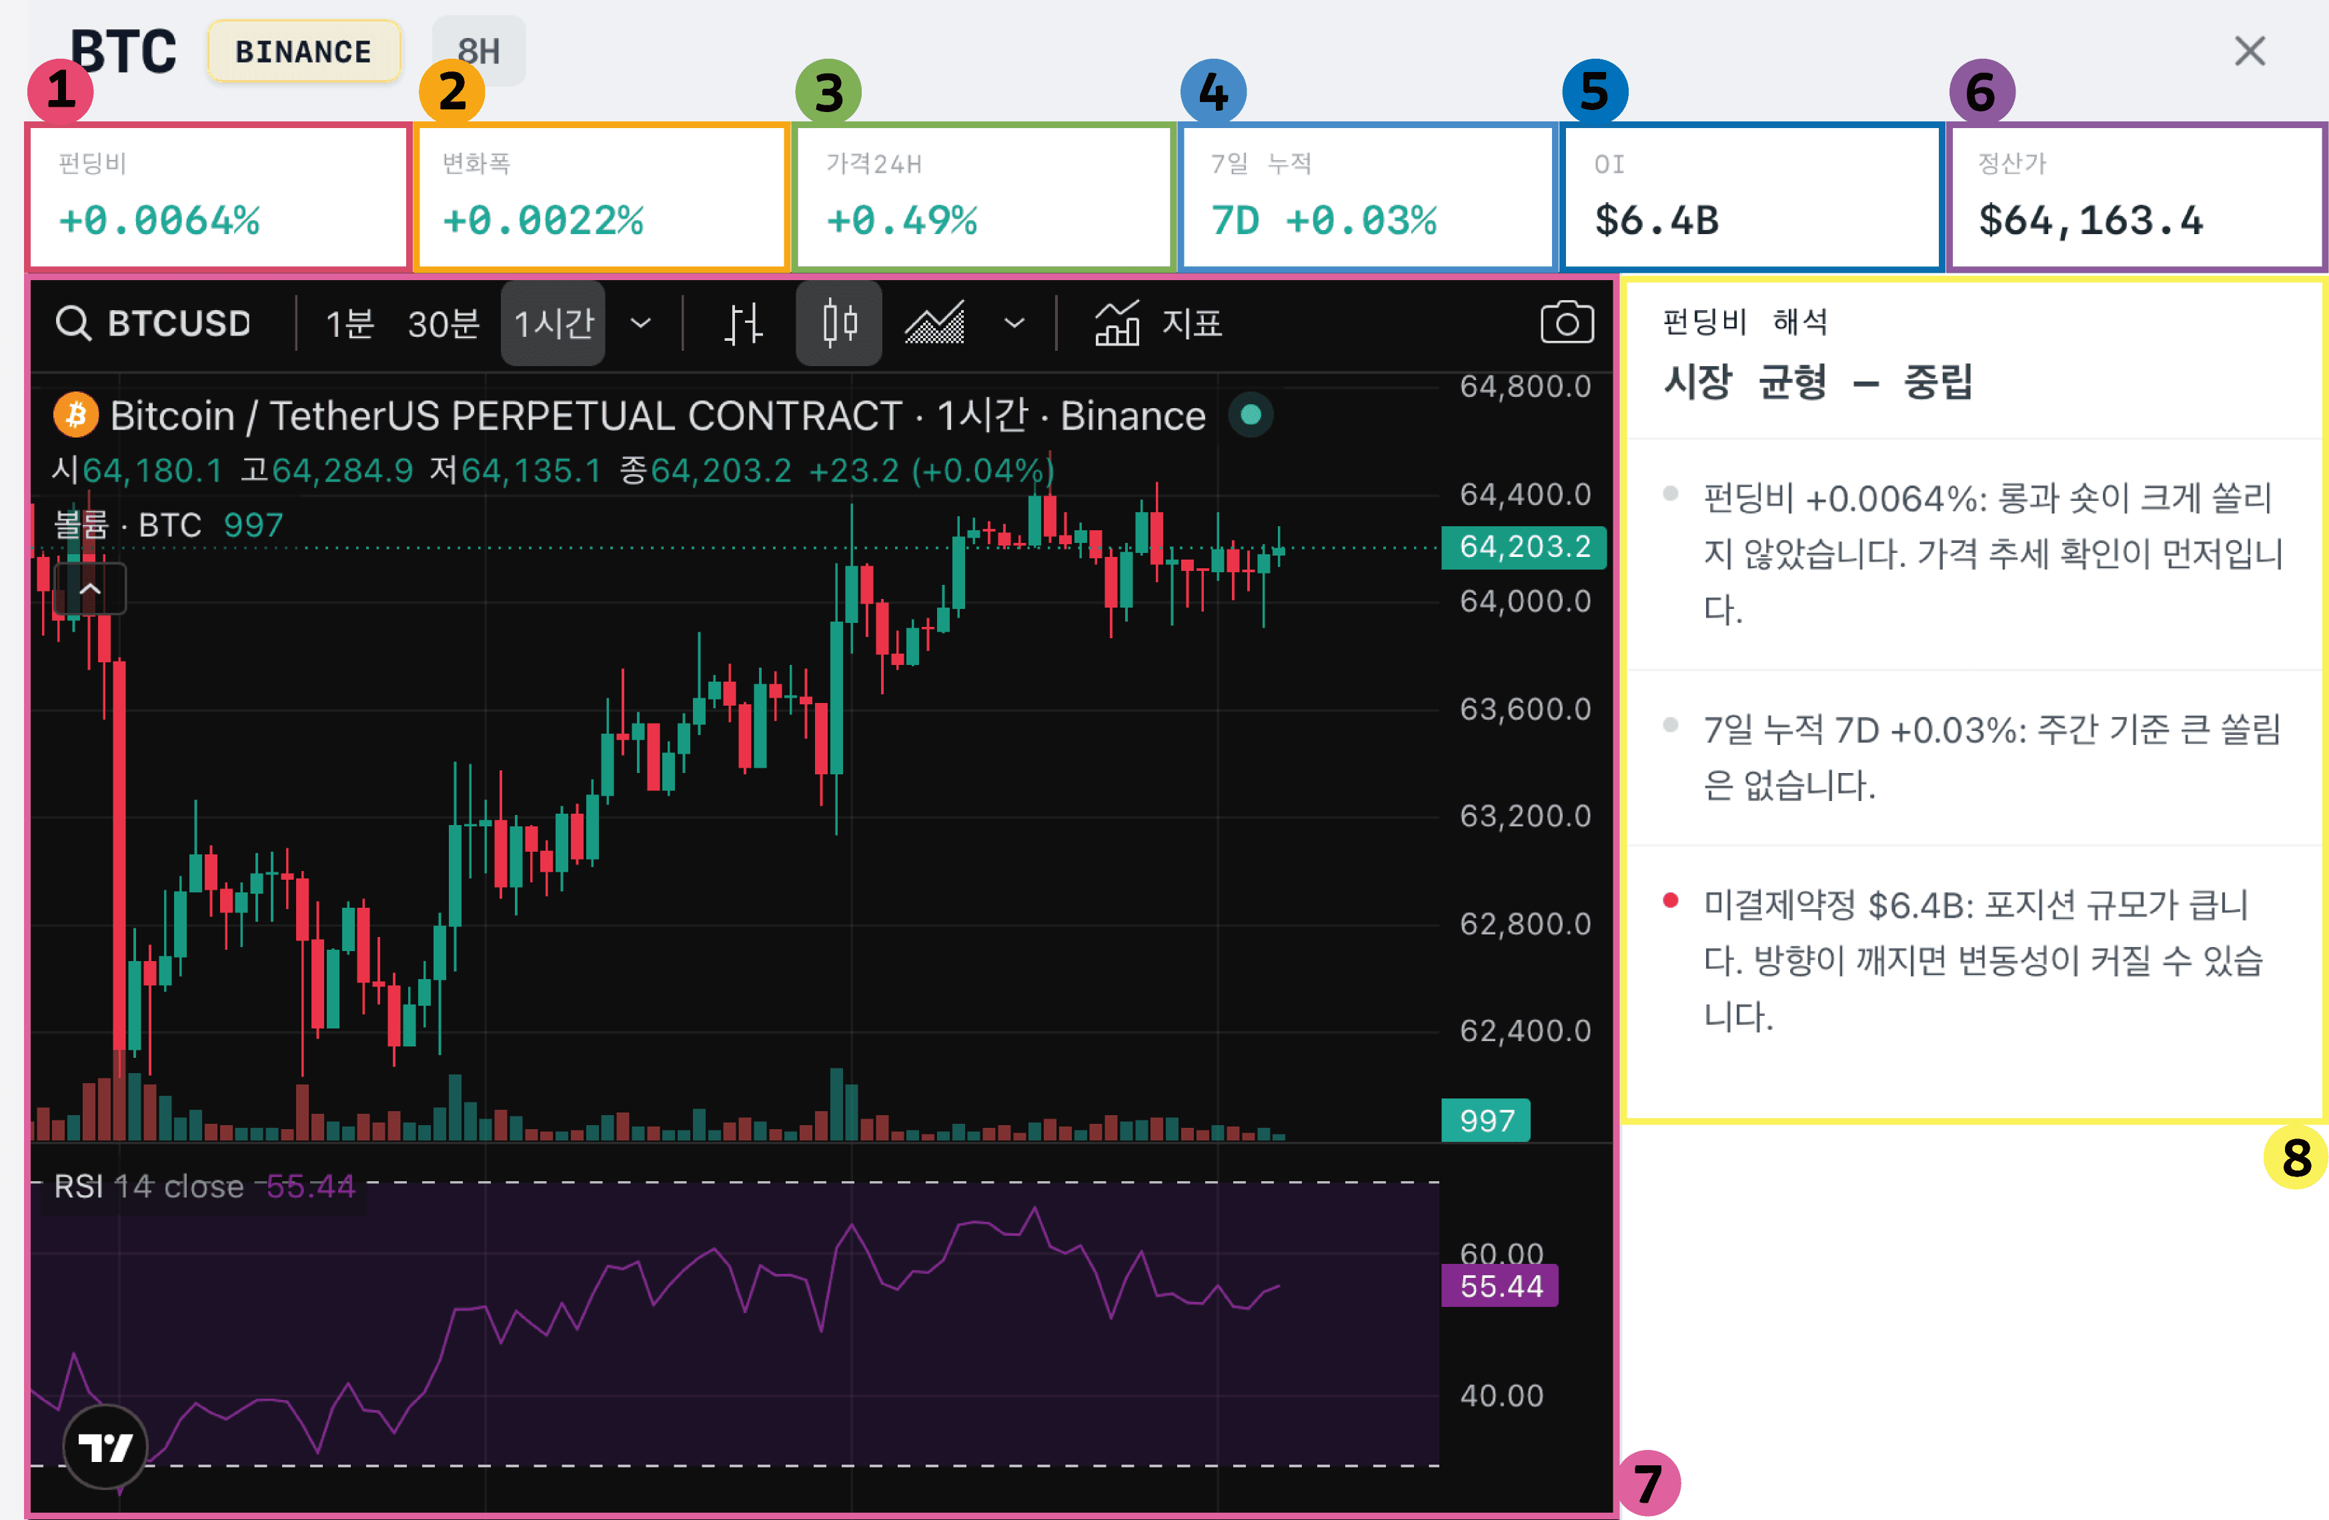
Task: Click the RSI value label 55.44
Action: 1500,1285
